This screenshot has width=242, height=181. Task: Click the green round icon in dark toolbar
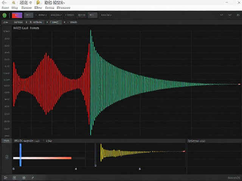[5, 15]
